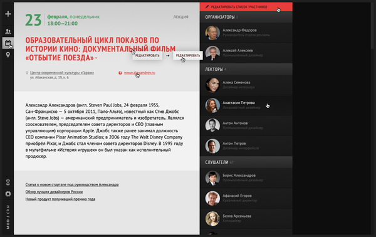Screen dimensions: 376x237
Task: Collapse the Лекторы section header
Action: point(246,70)
